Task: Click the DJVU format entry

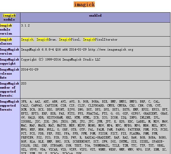Action: pyautogui.click(x=71, y=110)
